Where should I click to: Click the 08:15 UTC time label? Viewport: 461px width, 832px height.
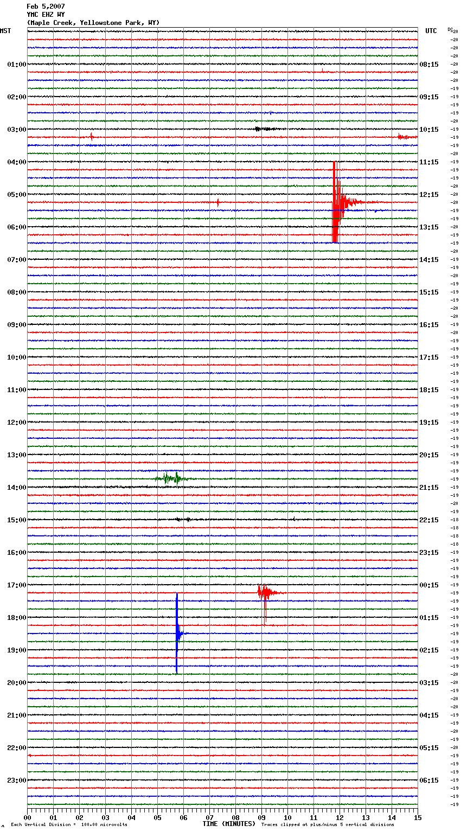pyautogui.click(x=429, y=65)
